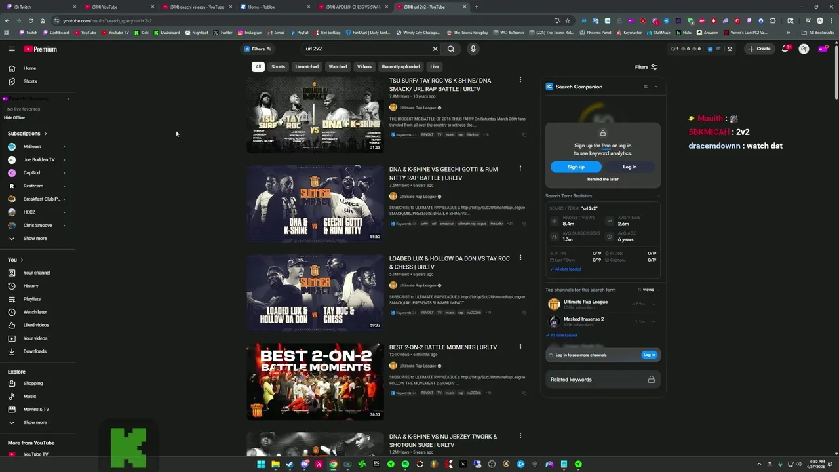Open Watch later in the sidebar
839x472 pixels.
click(37, 312)
